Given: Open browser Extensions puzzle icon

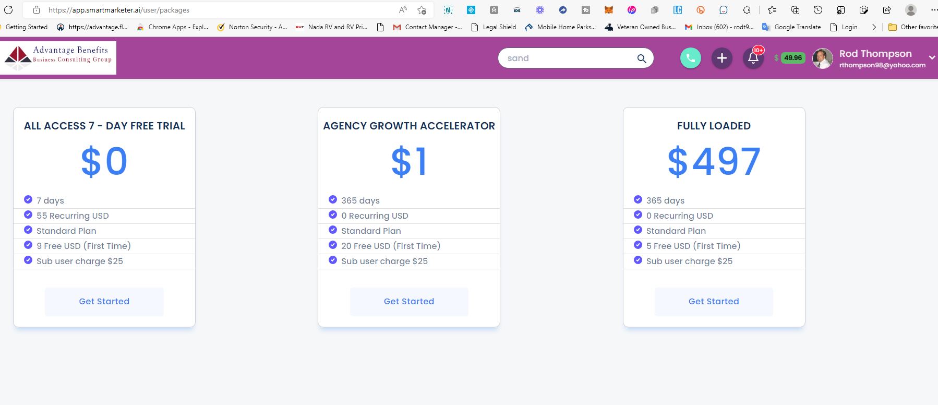Looking at the screenshot, I should pos(747,10).
